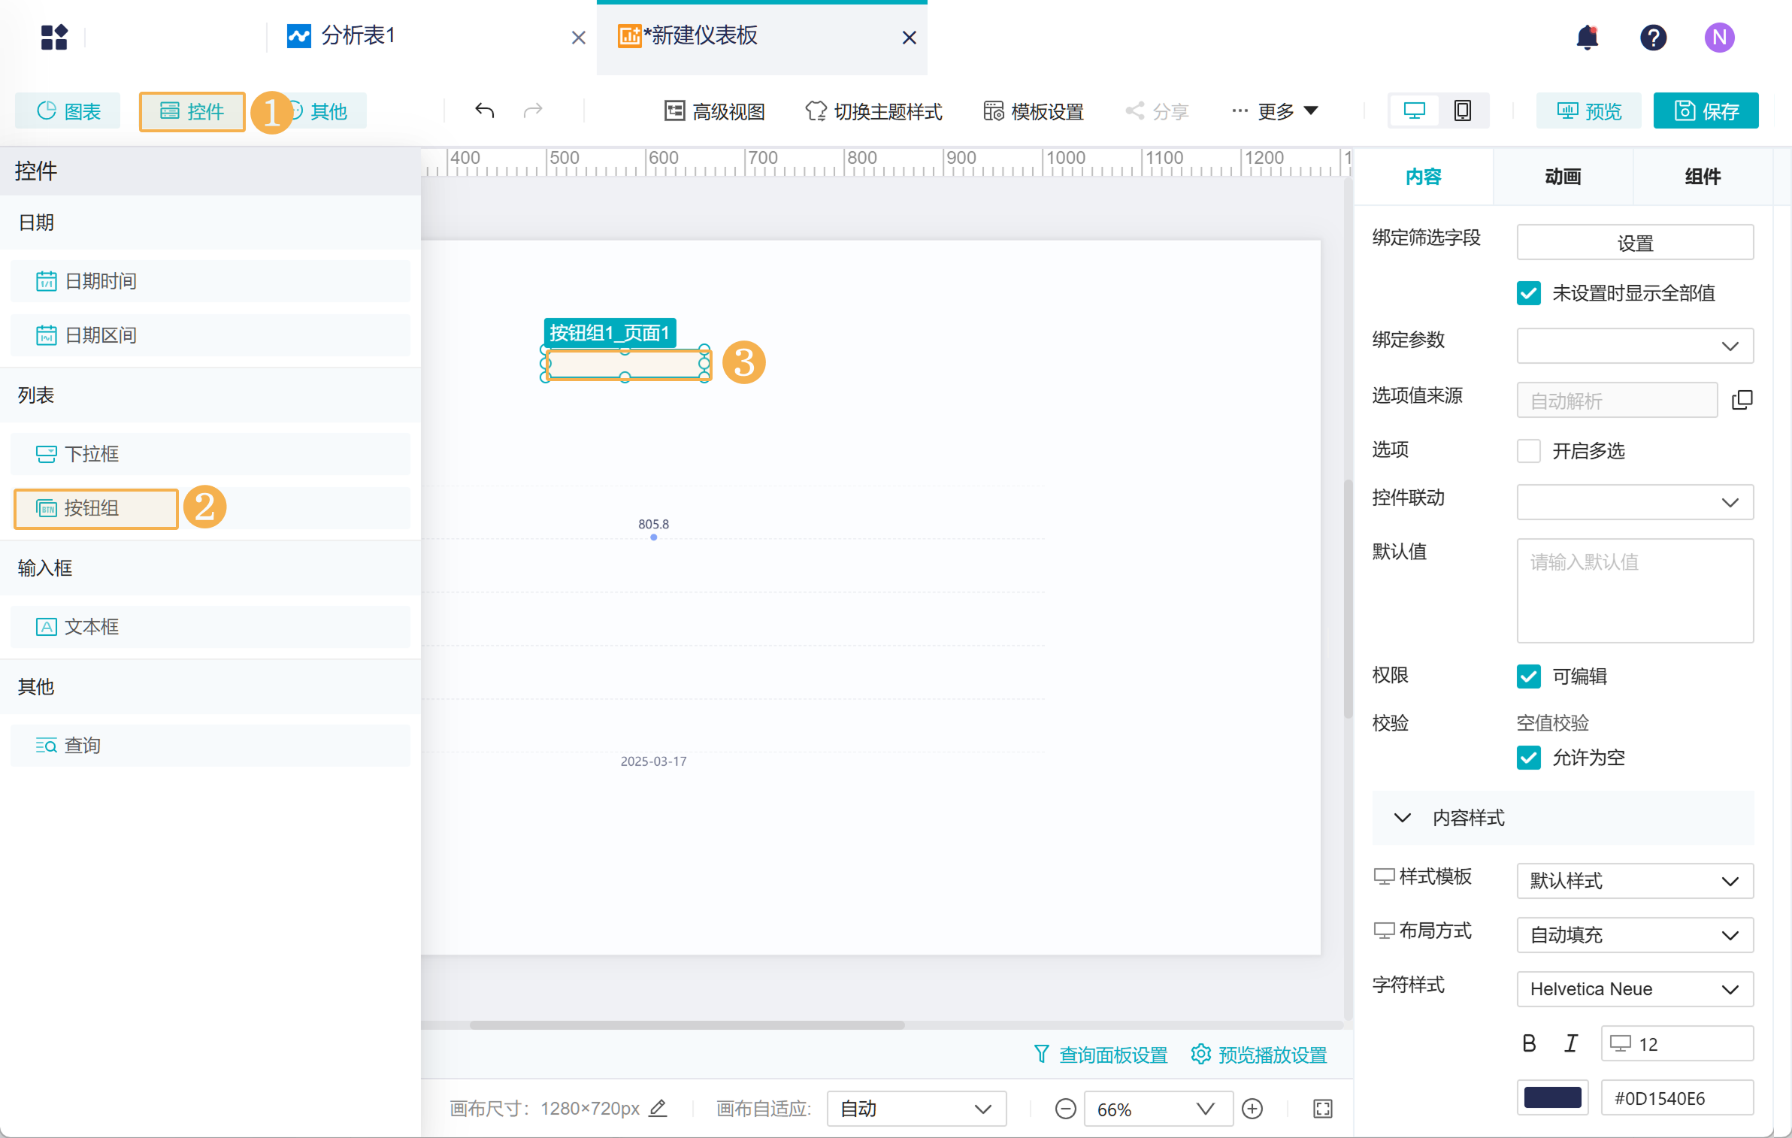The image size is (1792, 1138).
Task: Edit canvas size with pencil icon
Action: pyautogui.click(x=658, y=1108)
